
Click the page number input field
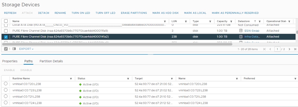tap(277, 49)
